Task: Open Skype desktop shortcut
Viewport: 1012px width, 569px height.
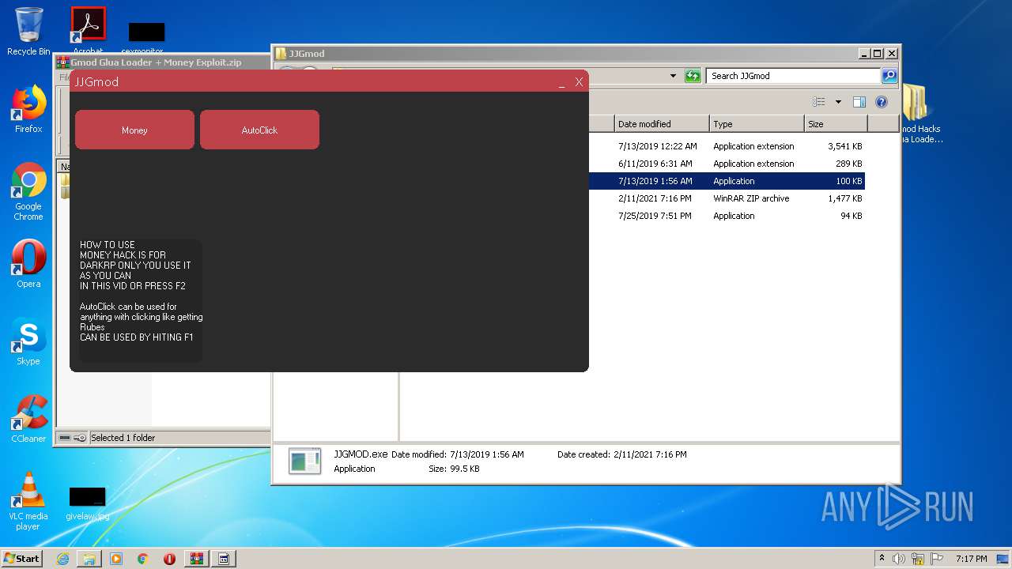Action: [28, 341]
